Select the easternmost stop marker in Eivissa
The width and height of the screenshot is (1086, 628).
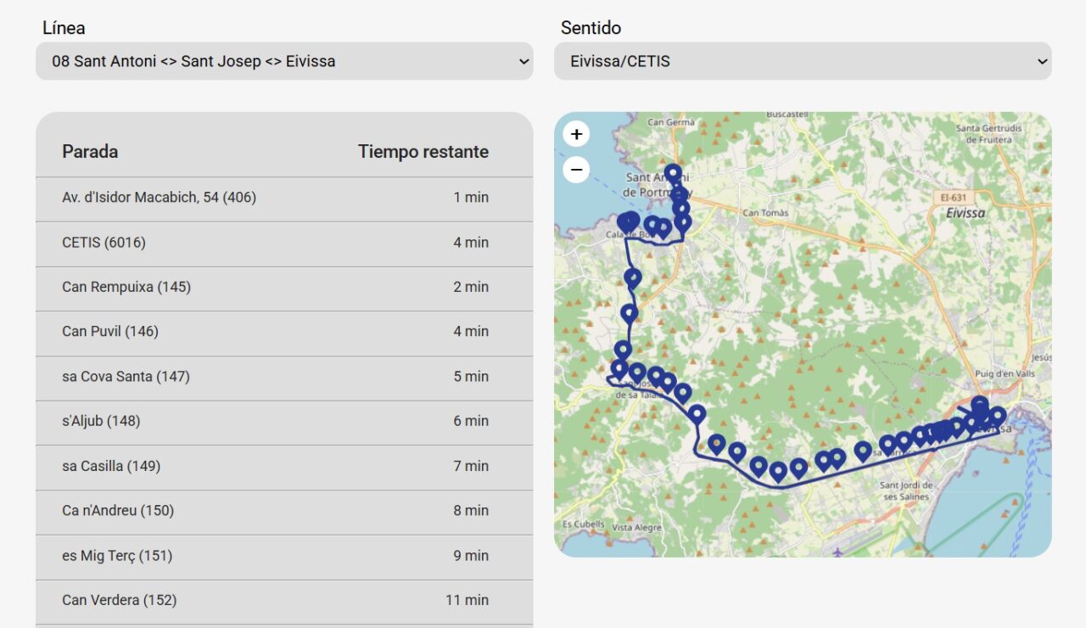tap(998, 415)
